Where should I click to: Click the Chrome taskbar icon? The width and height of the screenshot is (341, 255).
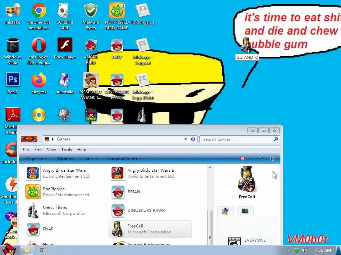pos(42,250)
